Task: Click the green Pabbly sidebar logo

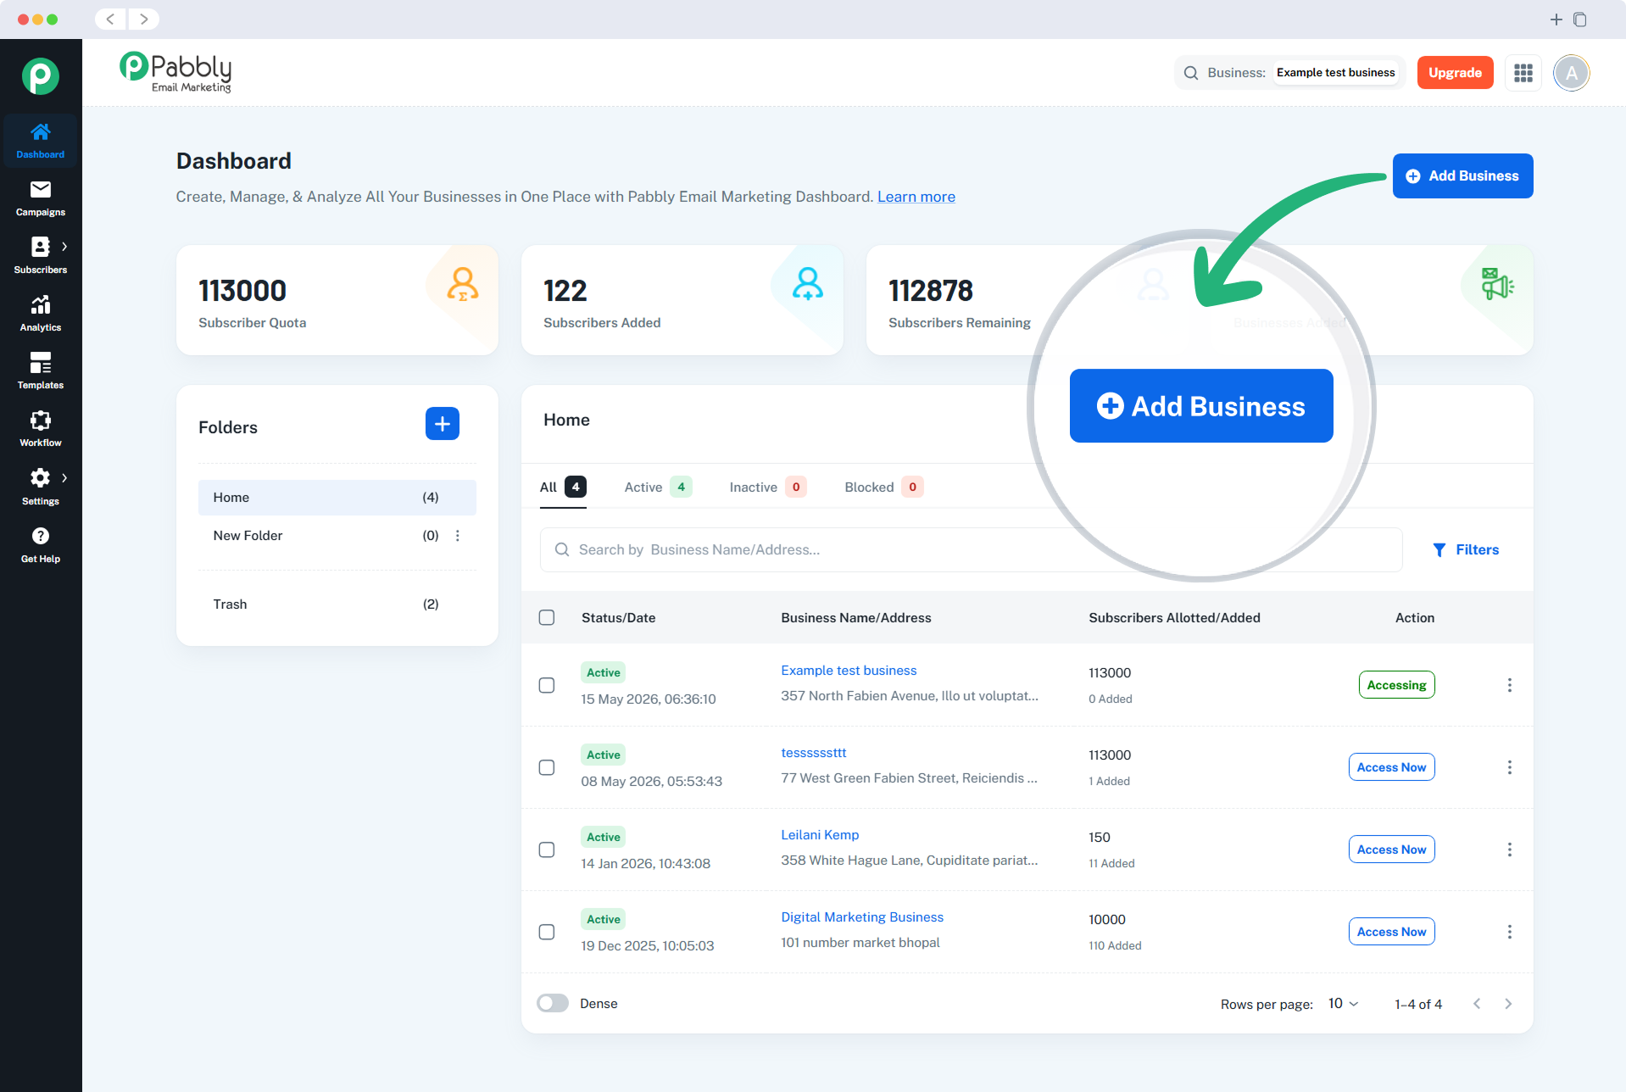Action: tap(41, 76)
